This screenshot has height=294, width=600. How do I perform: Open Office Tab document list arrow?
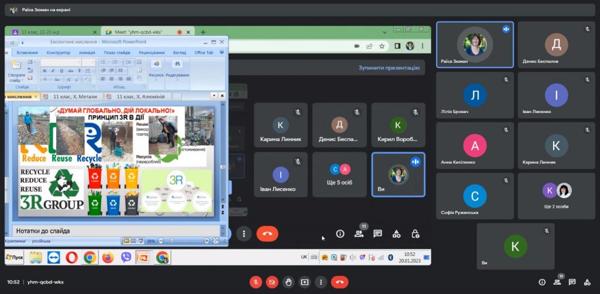[x=214, y=95]
